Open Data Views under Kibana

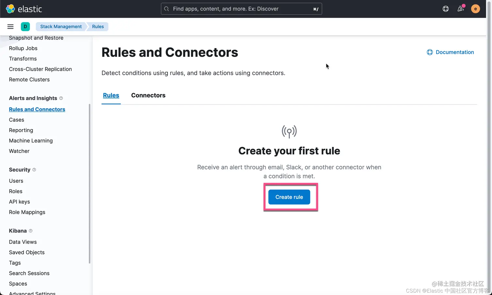click(23, 242)
